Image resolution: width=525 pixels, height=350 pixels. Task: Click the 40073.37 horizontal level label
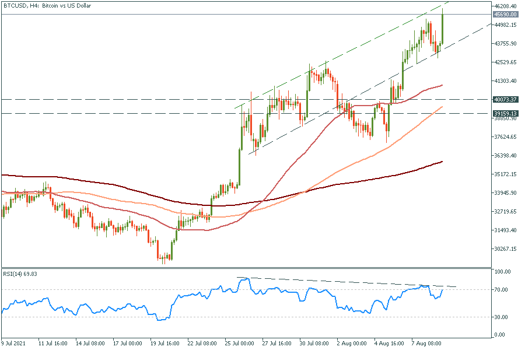[506, 100]
